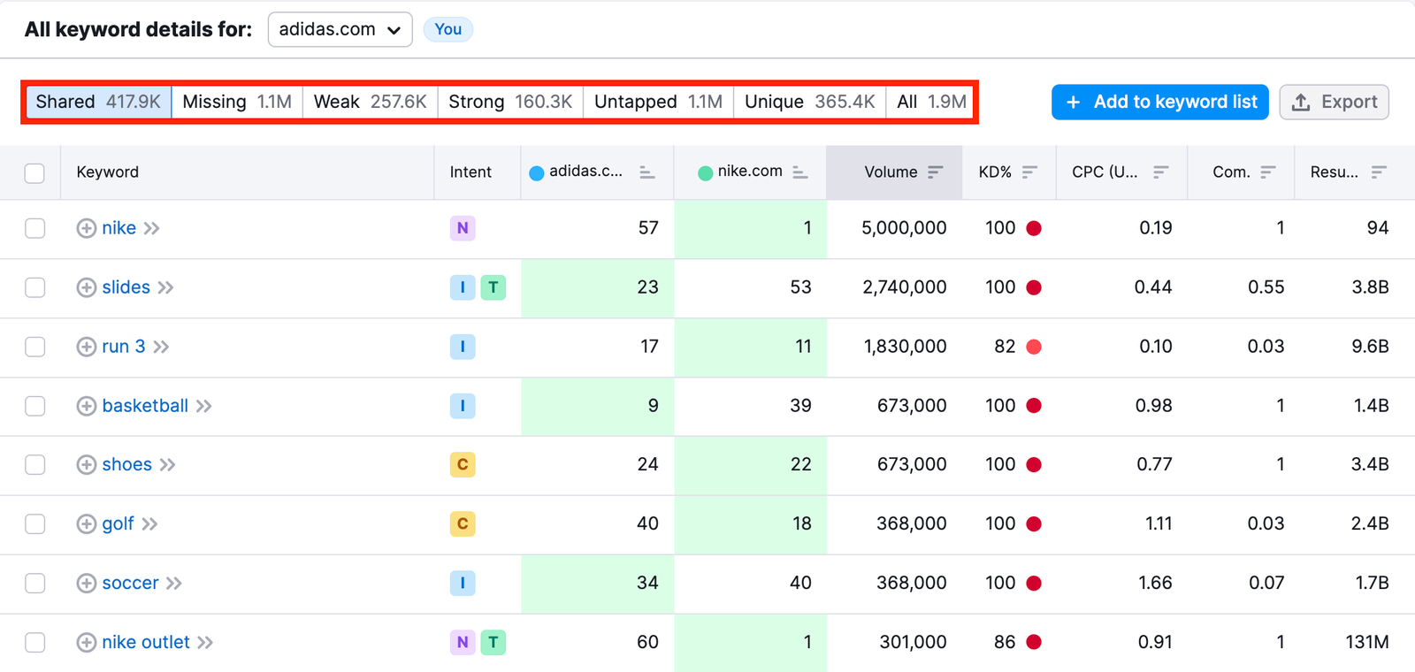The width and height of the screenshot is (1415, 672).
Task: Open the nike keyword link
Action: [119, 228]
